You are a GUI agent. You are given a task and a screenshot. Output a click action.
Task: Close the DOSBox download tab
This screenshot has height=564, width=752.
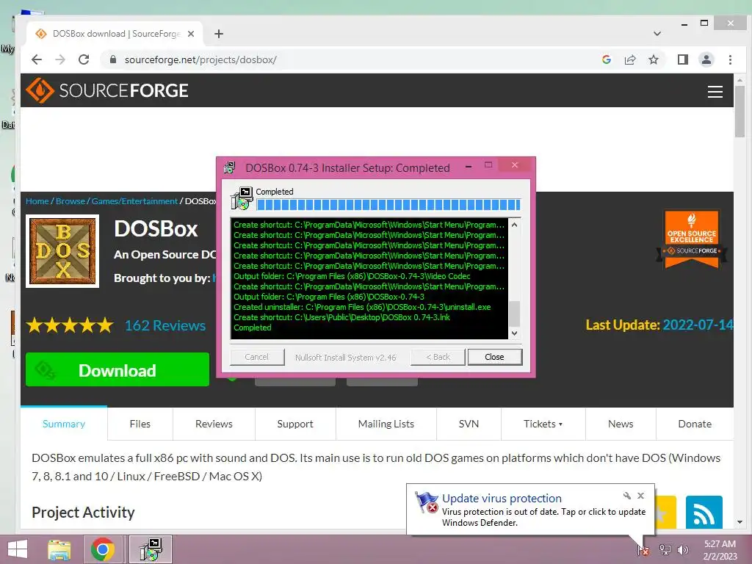tap(191, 34)
